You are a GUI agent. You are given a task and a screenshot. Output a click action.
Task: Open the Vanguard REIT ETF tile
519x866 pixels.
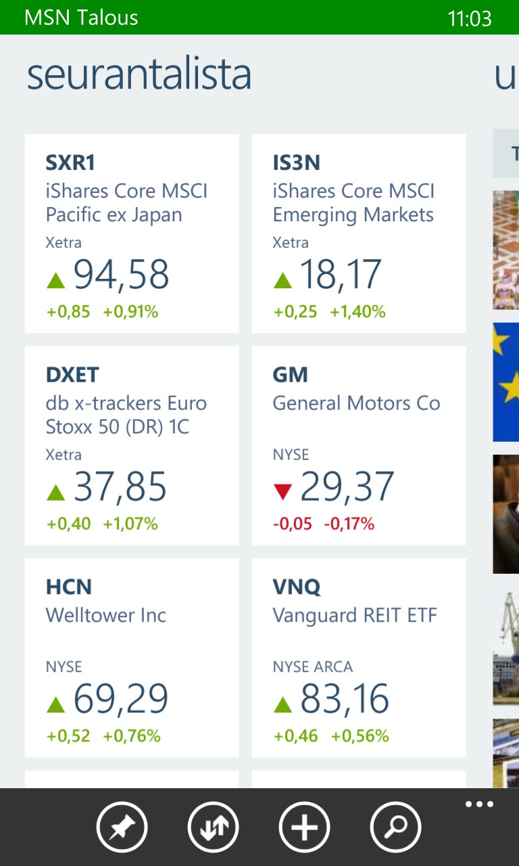[359, 658]
